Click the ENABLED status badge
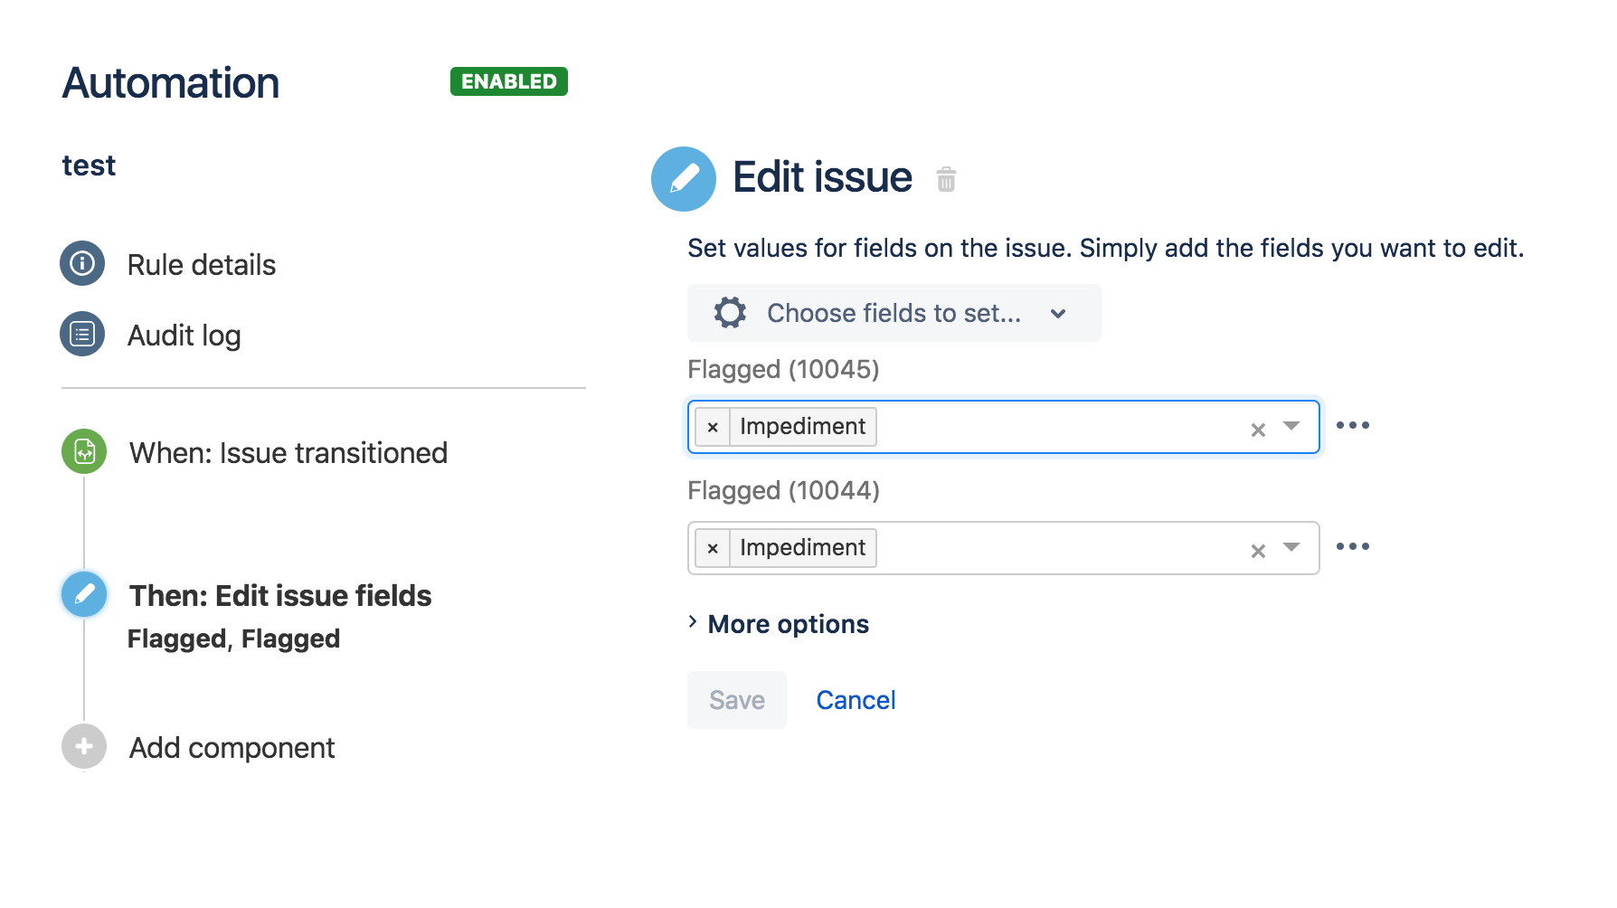The image size is (1617, 908). pyautogui.click(x=508, y=81)
